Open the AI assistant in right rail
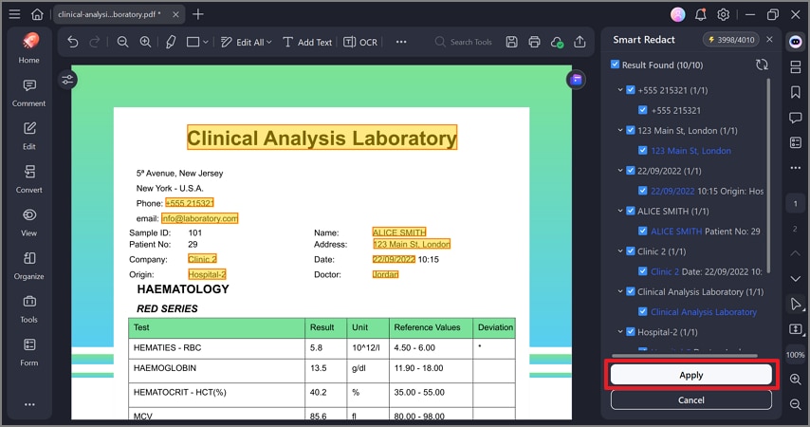Image resolution: width=810 pixels, height=427 pixels. 796,42
